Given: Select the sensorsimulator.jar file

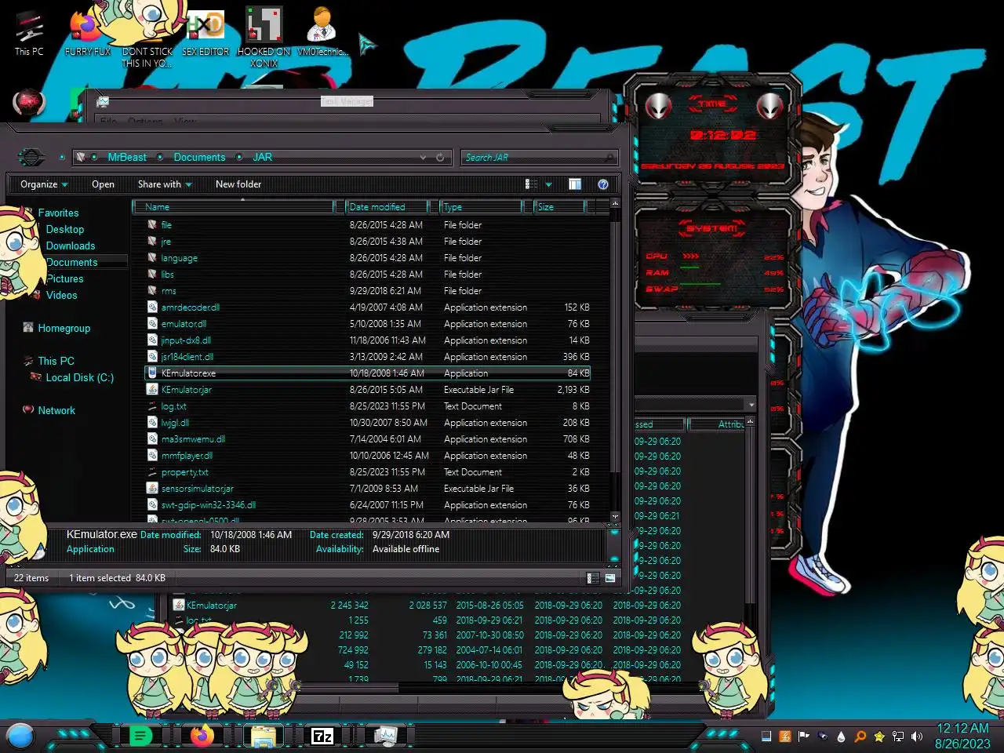Looking at the screenshot, I should (369, 489).
